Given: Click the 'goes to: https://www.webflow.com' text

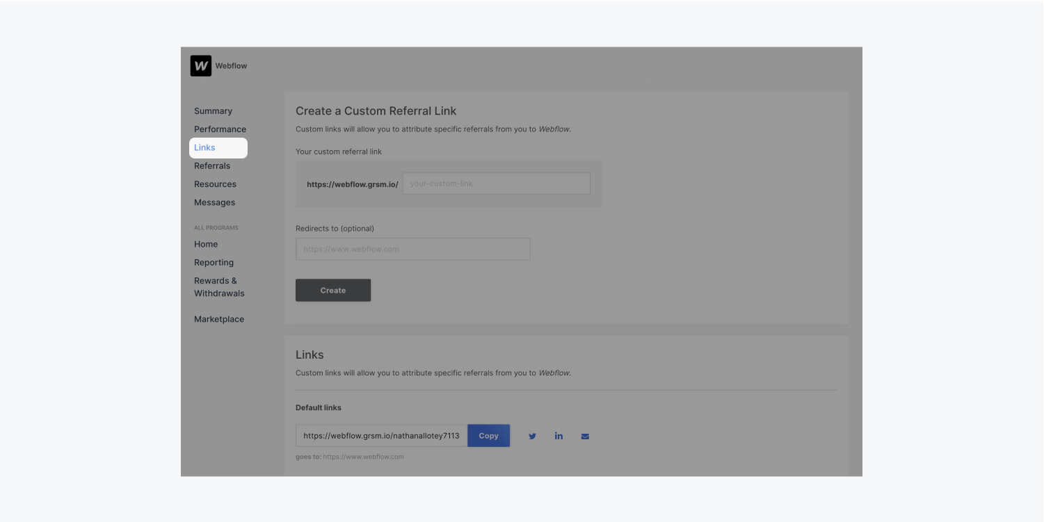Looking at the screenshot, I should tap(350, 457).
